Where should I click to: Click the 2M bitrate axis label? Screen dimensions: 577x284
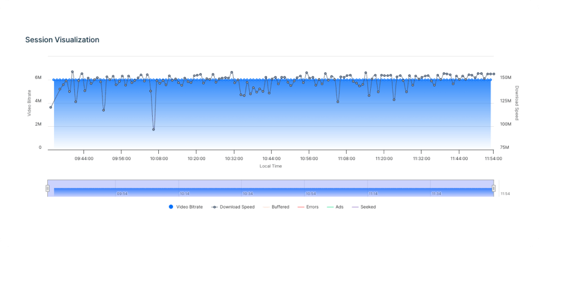[x=38, y=125]
